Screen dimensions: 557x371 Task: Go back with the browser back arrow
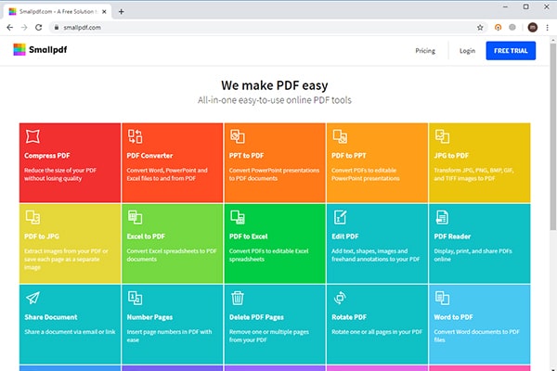point(10,27)
